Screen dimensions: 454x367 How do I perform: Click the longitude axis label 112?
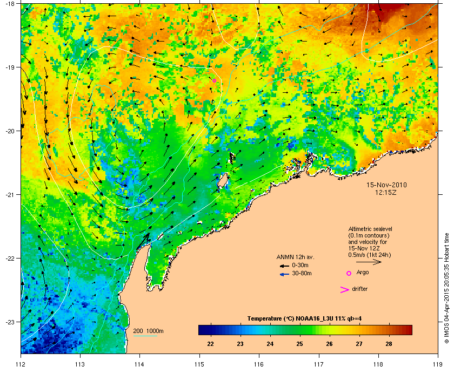click(x=21, y=364)
